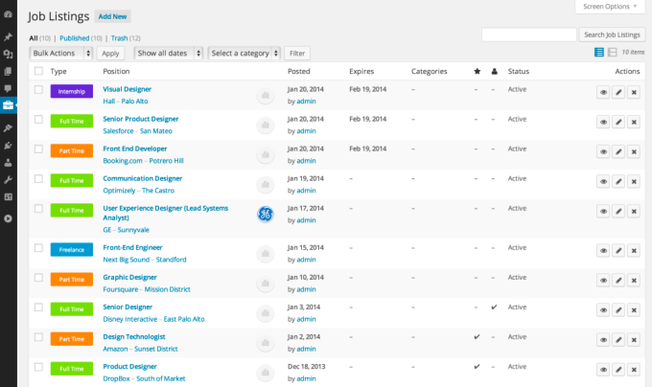Edit the Communication Designer listing pencil icon
The height and width of the screenshot is (387, 652).
click(618, 181)
